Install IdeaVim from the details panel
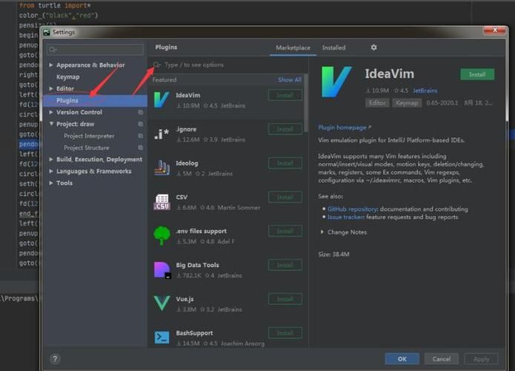This screenshot has width=515, height=371. point(477,74)
